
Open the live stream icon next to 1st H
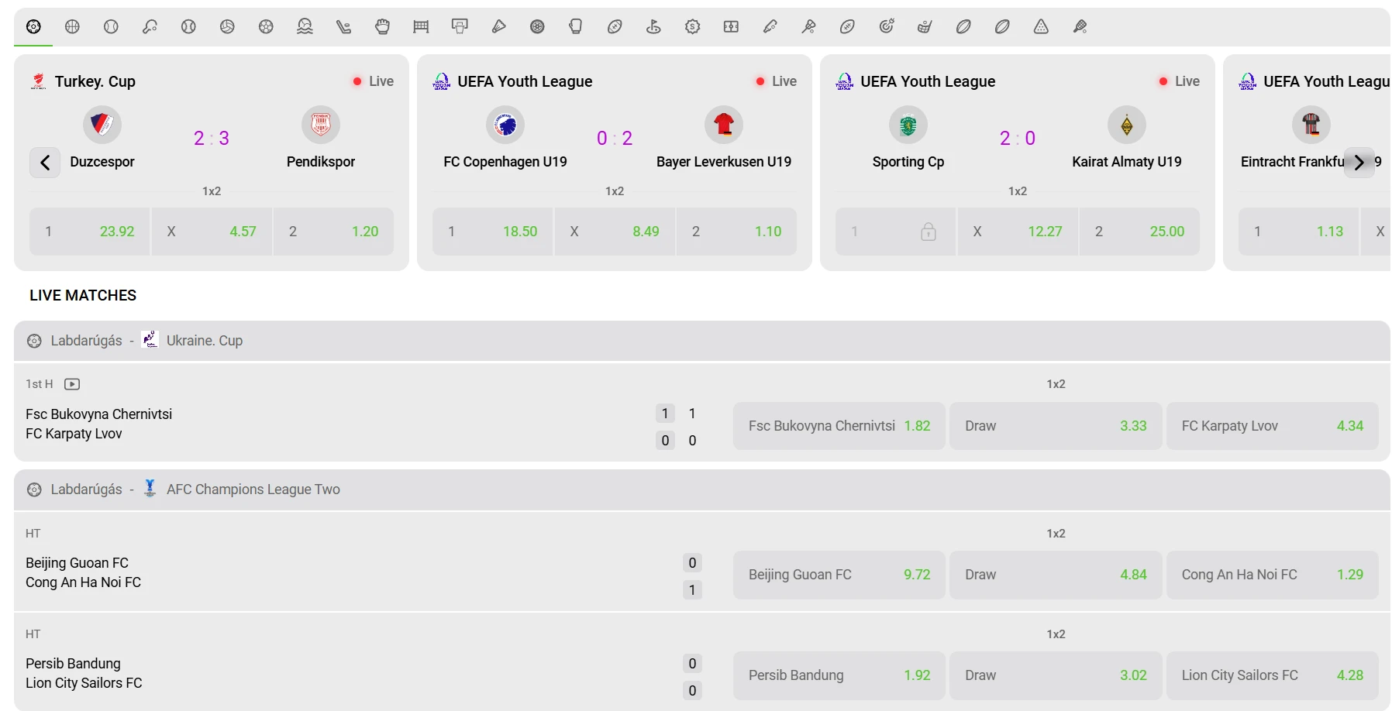click(72, 384)
